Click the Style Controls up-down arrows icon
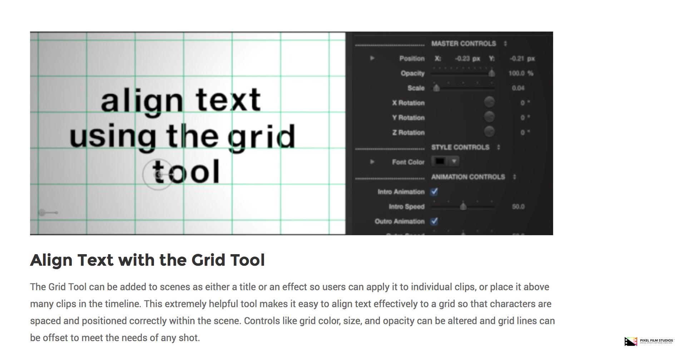Image resolution: width=684 pixels, height=357 pixels. (x=499, y=147)
